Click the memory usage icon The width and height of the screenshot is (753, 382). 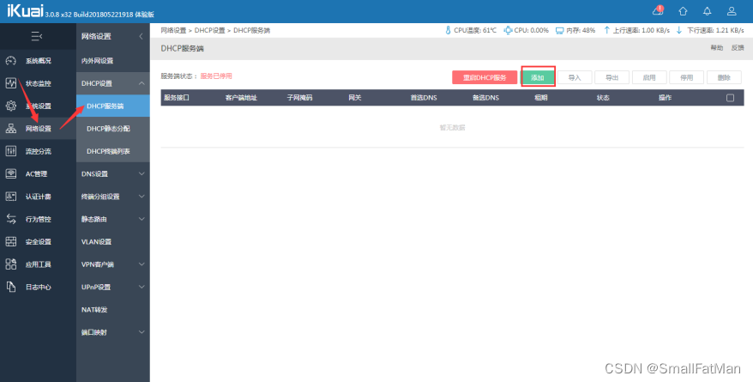pyautogui.click(x=559, y=30)
